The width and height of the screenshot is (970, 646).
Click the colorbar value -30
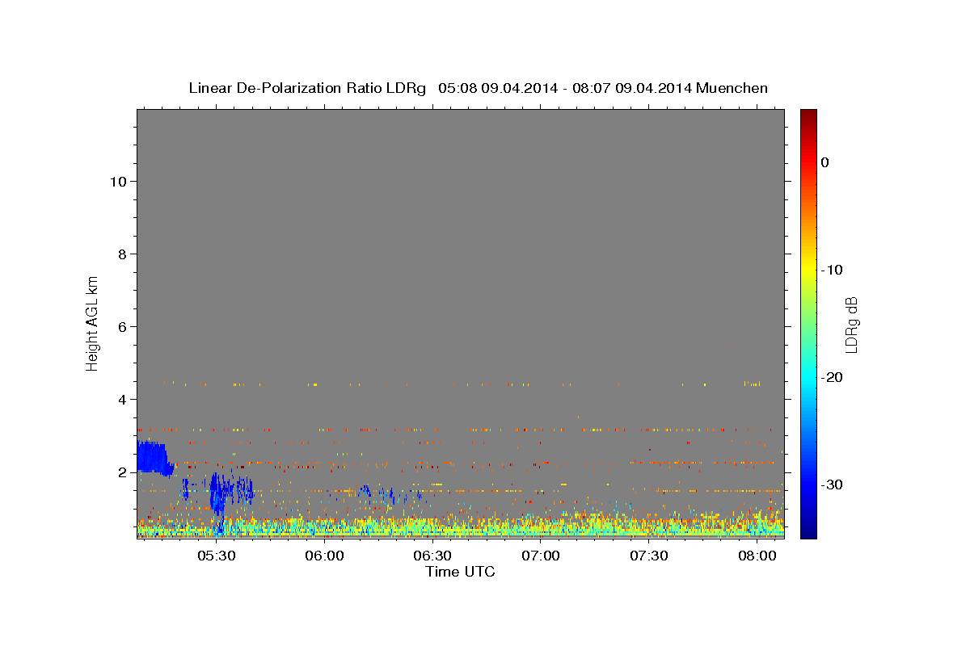tap(833, 484)
